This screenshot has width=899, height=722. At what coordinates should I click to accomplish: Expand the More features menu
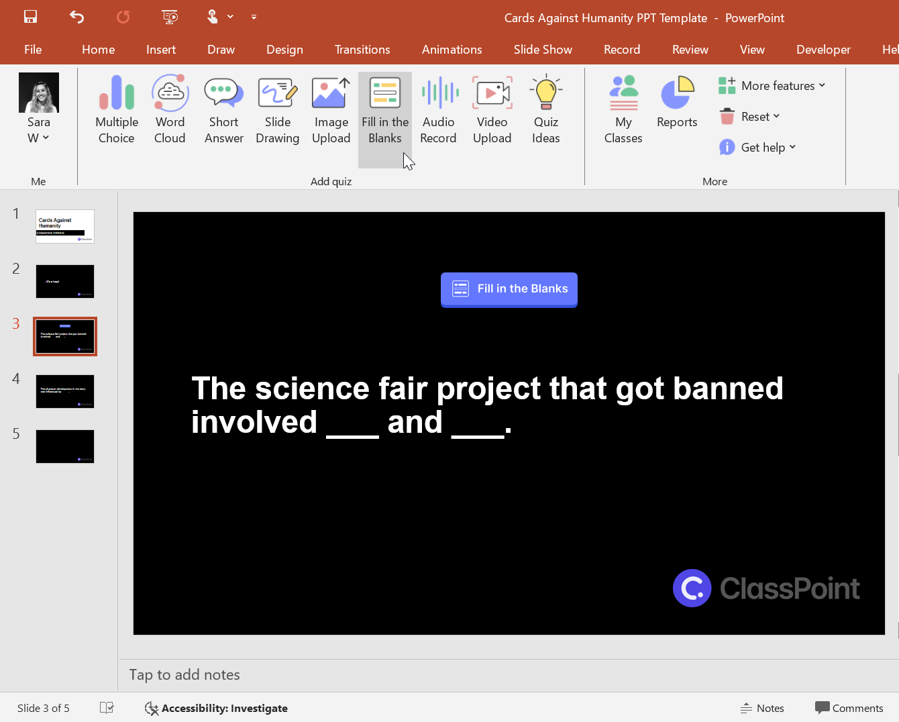click(772, 86)
